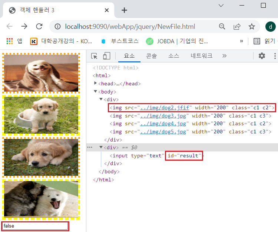278x232 pixels.
Task: Open the tab search dropdown chevron
Action: 221,6
